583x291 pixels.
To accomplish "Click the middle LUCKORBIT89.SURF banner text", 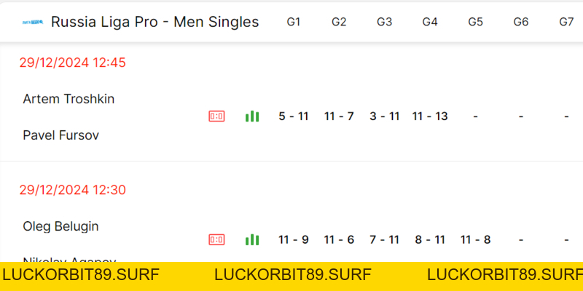I will pos(293,275).
